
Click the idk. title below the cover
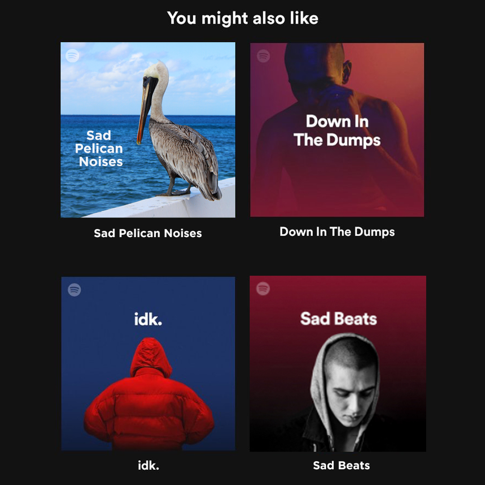coord(149,466)
